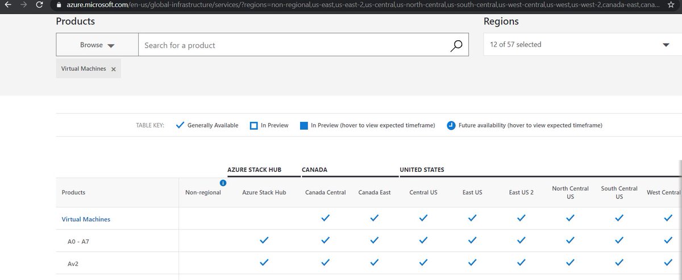This screenshot has width=682, height=280.
Task: Click Virtual Machines checkmark under Canada East
Action: (x=375, y=218)
